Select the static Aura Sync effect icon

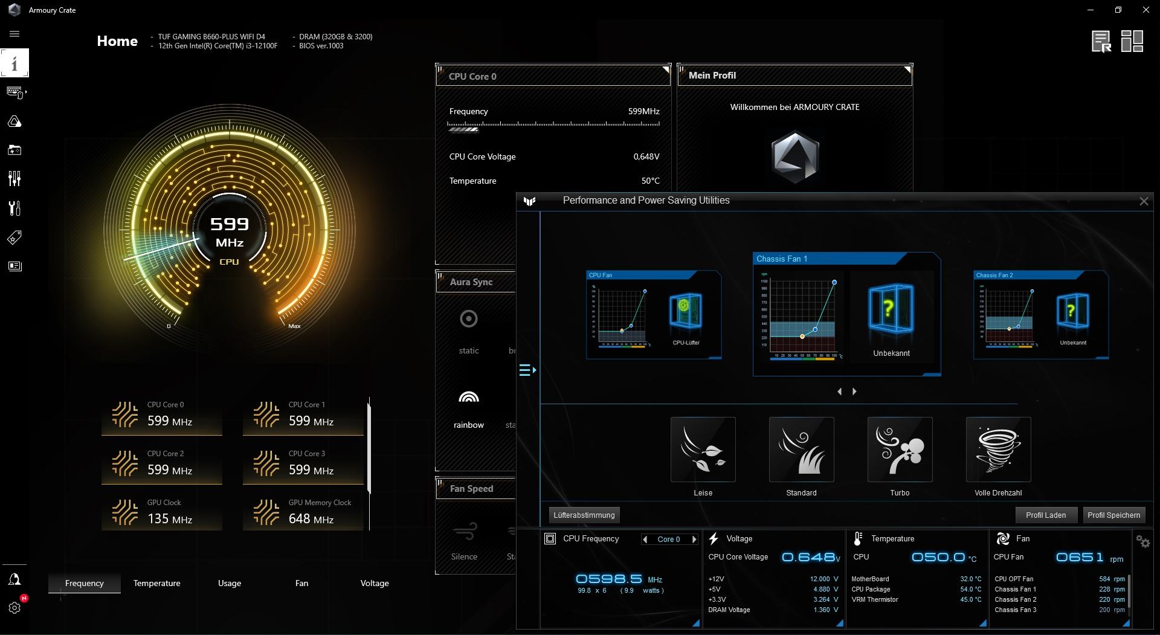[469, 319]
